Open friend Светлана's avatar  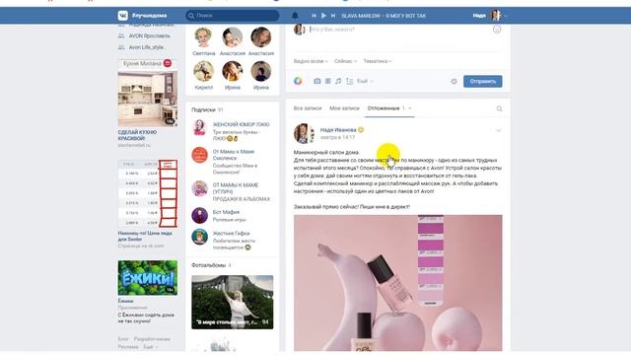[204, 37]
